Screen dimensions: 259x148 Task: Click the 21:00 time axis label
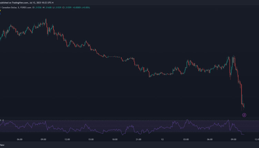(138, 139)
